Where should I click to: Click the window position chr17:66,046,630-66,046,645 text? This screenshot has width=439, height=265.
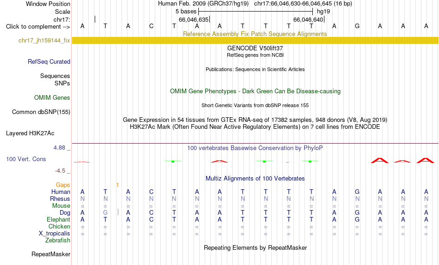293,4
